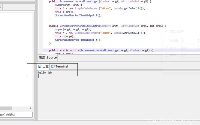The width and height of the screenshot is (200, 125).
Task: Click the horizontal scrollbar right arrow
Action: pos(31,108)
